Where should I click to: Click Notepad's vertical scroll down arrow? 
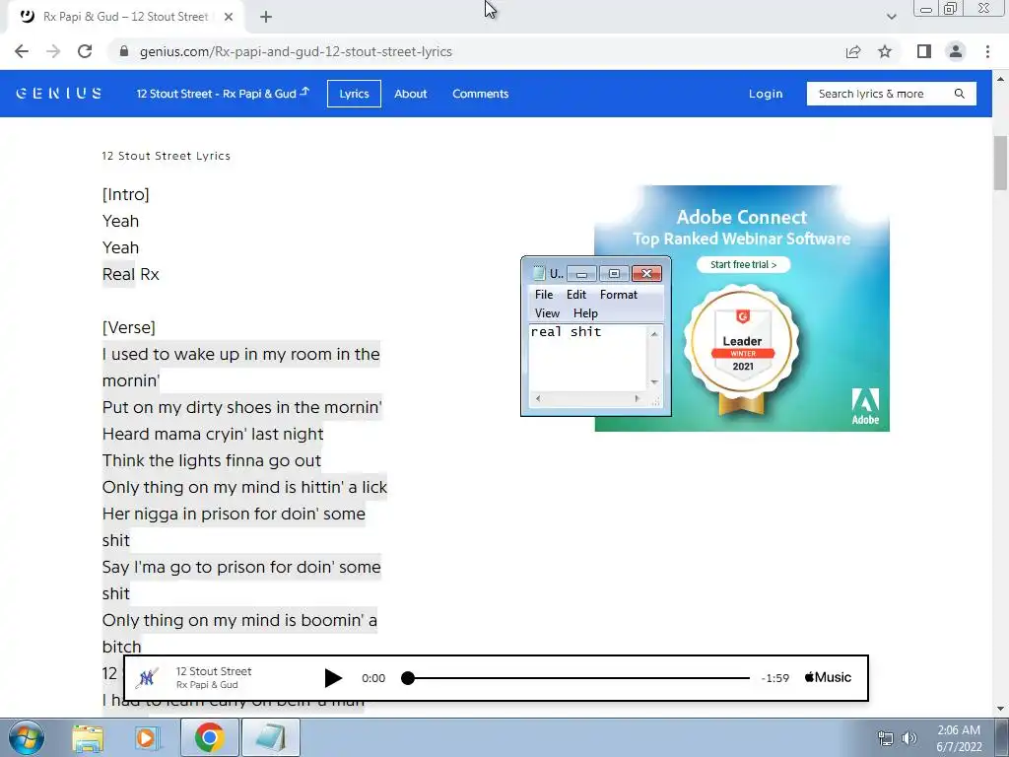(654, 382)
